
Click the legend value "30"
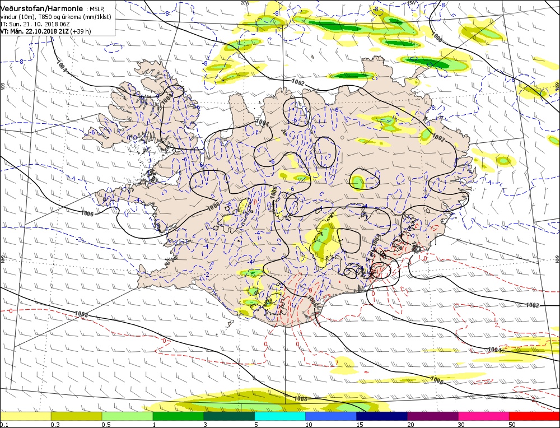coord(461,425)
